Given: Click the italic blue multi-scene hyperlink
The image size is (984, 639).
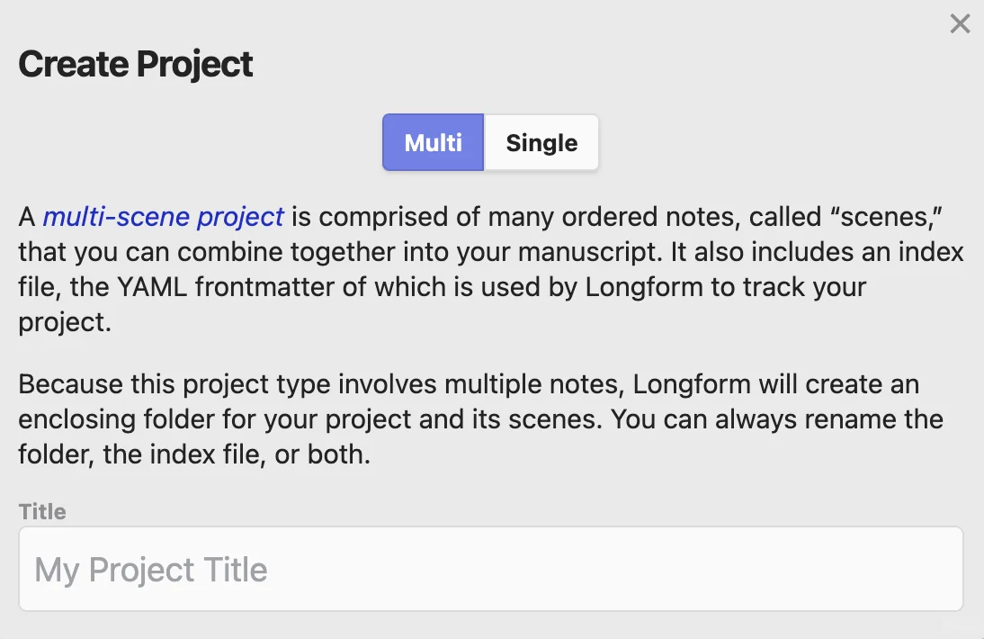Looking at the screenshot, I should (164, 217).
